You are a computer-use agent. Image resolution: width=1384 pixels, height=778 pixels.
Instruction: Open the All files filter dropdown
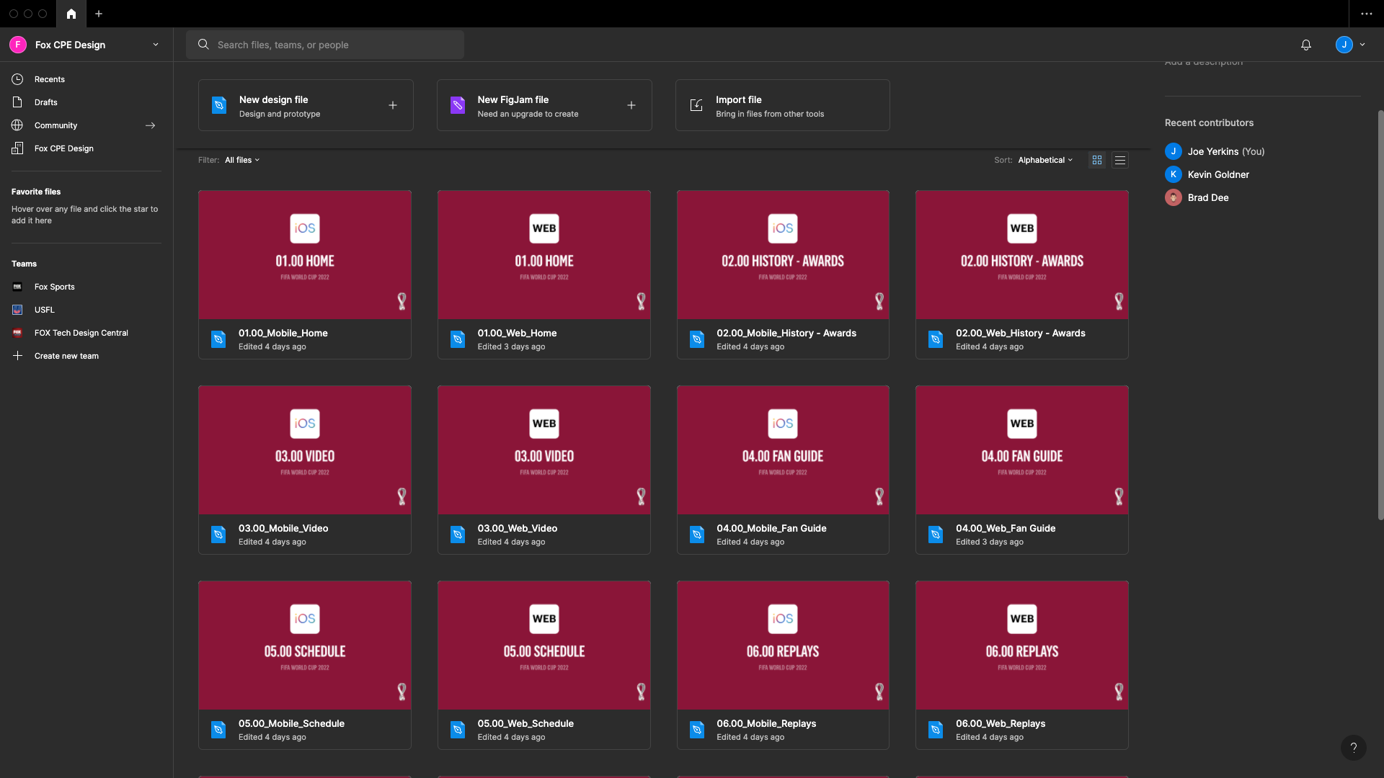pyautogui.click(x=242, y=160)
